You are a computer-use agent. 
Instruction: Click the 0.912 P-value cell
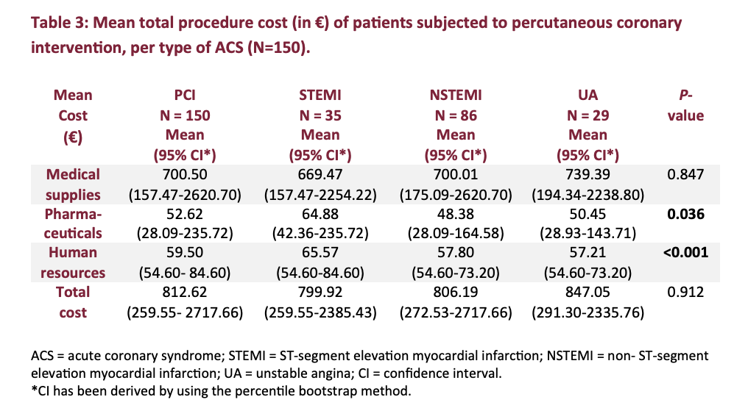pos(685,293)
